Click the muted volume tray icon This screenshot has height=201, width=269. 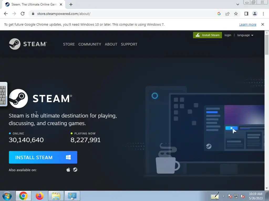click(x=242, y=196)
